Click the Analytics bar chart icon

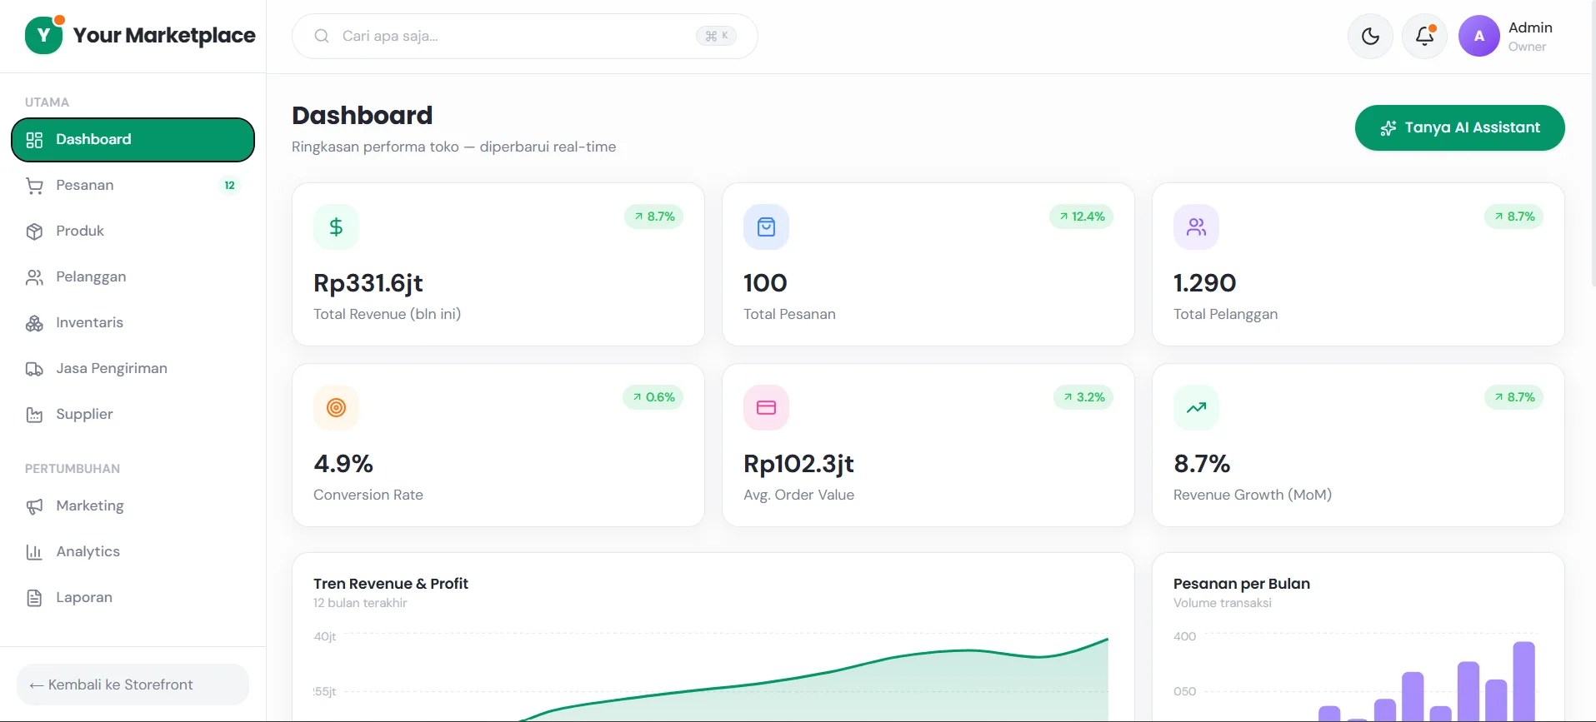[34, 552]
